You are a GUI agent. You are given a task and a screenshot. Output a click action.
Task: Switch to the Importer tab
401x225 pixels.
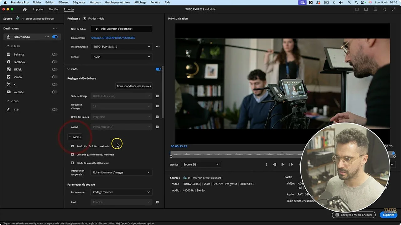39,9
